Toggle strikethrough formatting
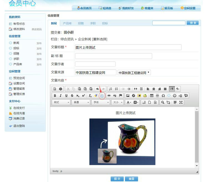 72,96
